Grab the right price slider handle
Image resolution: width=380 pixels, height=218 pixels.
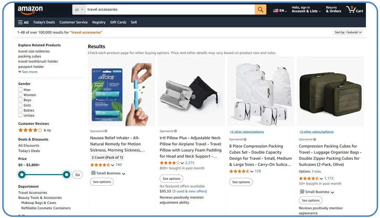tap(66, 175)
